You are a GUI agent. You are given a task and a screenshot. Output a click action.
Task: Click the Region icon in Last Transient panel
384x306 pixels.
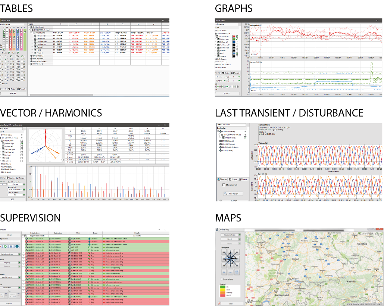pyautogui.click(x=230, y=179)
